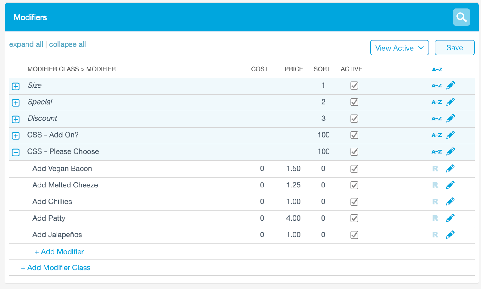This screenshot has width=481, height=289.
Task: Click the R icon for Add Chillies
Action: click(435, 202)
